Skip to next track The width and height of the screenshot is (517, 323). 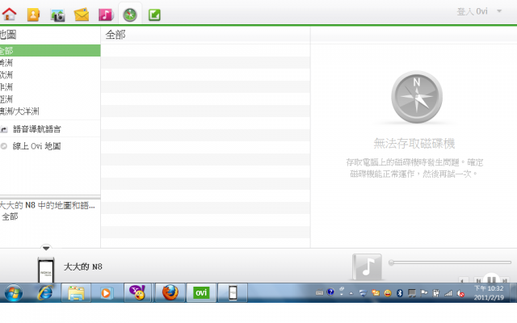(x=504, y=280)
